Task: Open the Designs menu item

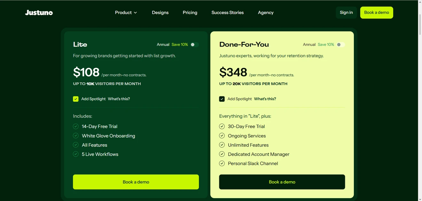Action: 160,12
